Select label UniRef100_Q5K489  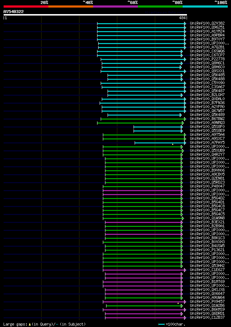pos(207,115)
